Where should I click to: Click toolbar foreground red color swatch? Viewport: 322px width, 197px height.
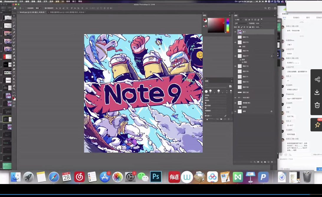tap(13, 98)
